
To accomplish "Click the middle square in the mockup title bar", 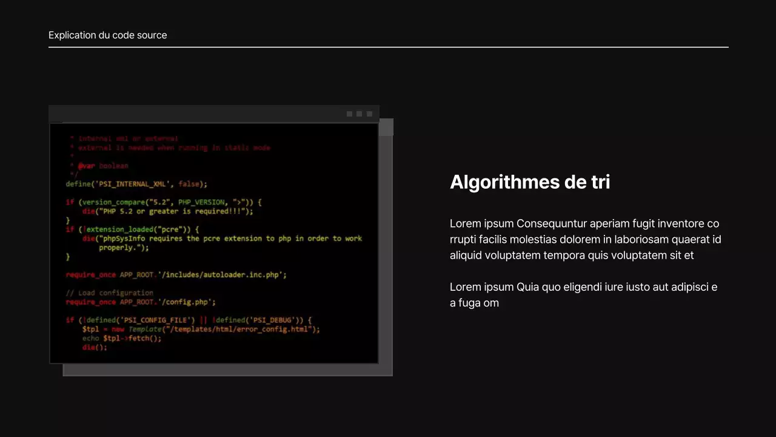I will click(x=359, y=114).
